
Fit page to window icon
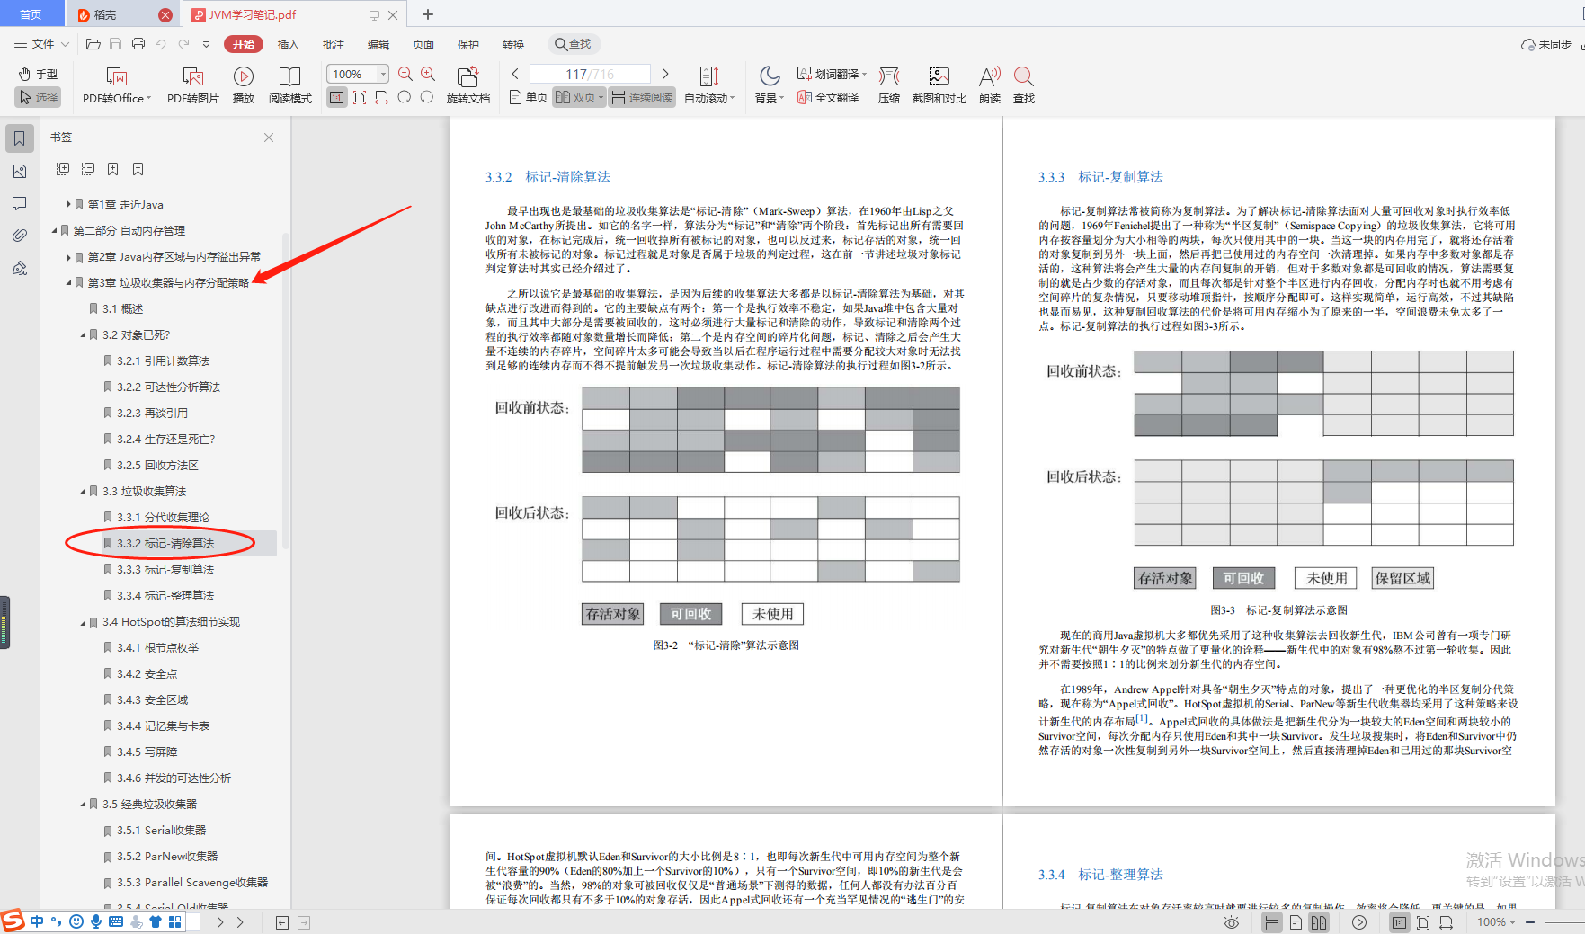pos(360,97)
